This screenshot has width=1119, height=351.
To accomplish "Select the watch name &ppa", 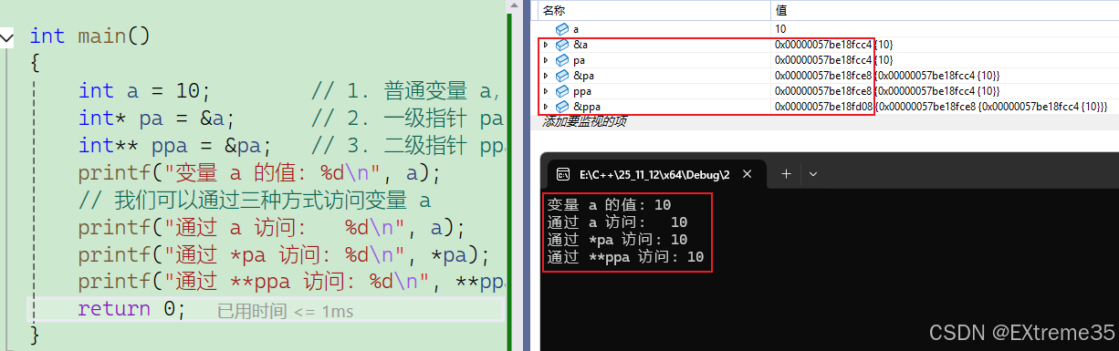I will point(587,107).
